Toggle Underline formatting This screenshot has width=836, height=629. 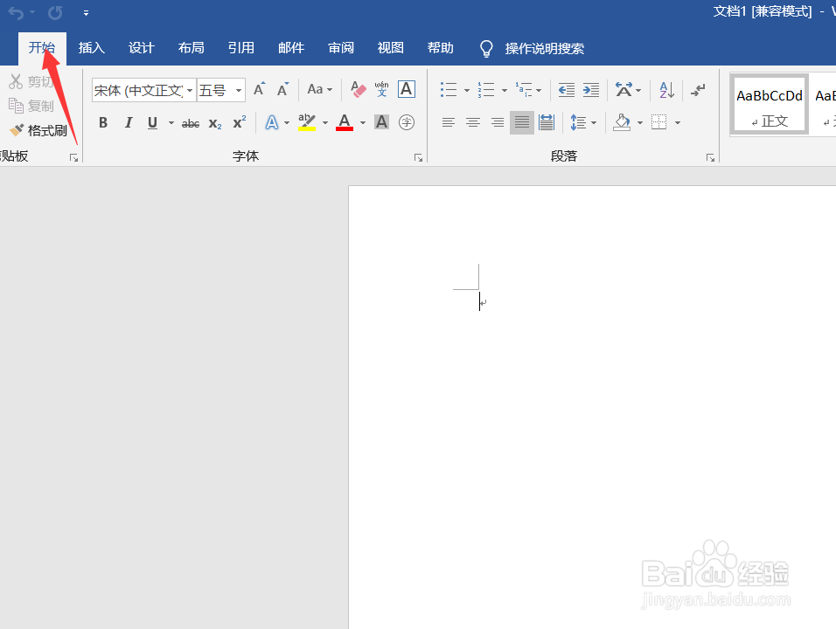pos(152,123)
